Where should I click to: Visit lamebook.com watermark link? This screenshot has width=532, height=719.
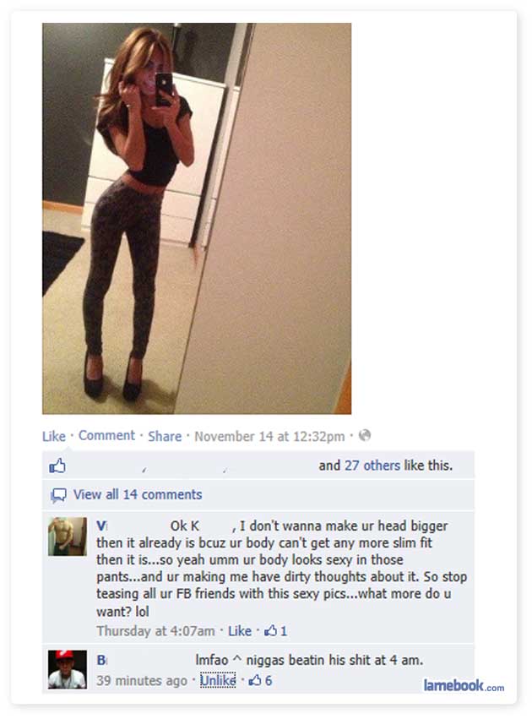point(464,685)
